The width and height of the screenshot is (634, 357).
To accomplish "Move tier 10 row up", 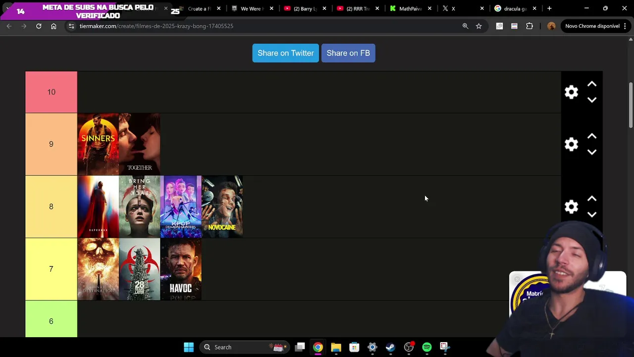I will (591, 84).
